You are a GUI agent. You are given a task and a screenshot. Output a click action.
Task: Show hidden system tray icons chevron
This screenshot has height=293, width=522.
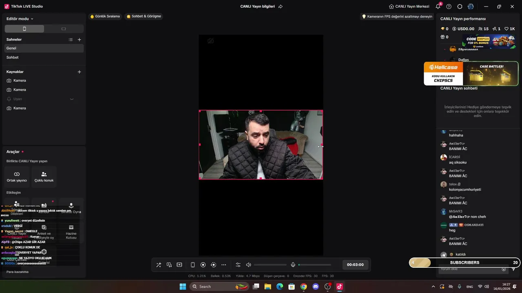[433, 286]
